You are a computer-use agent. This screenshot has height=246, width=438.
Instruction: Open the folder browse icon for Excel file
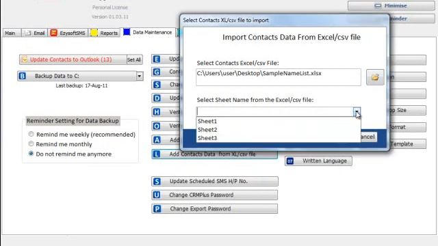[x=375, y=77]
